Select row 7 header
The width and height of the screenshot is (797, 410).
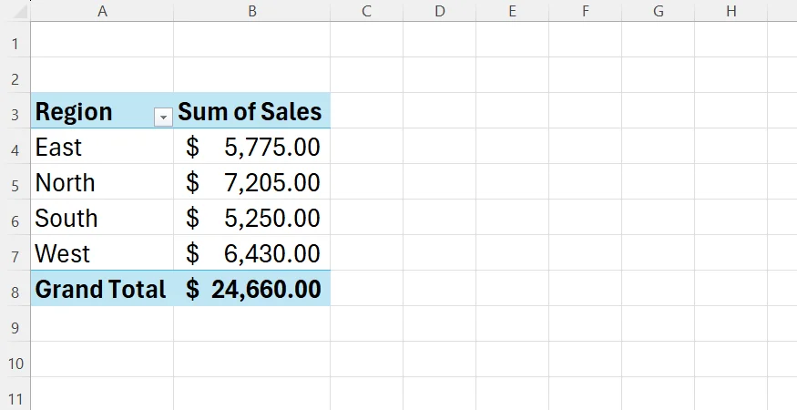(x=15, y=252)
